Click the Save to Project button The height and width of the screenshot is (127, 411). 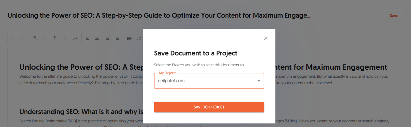point(209,107)
